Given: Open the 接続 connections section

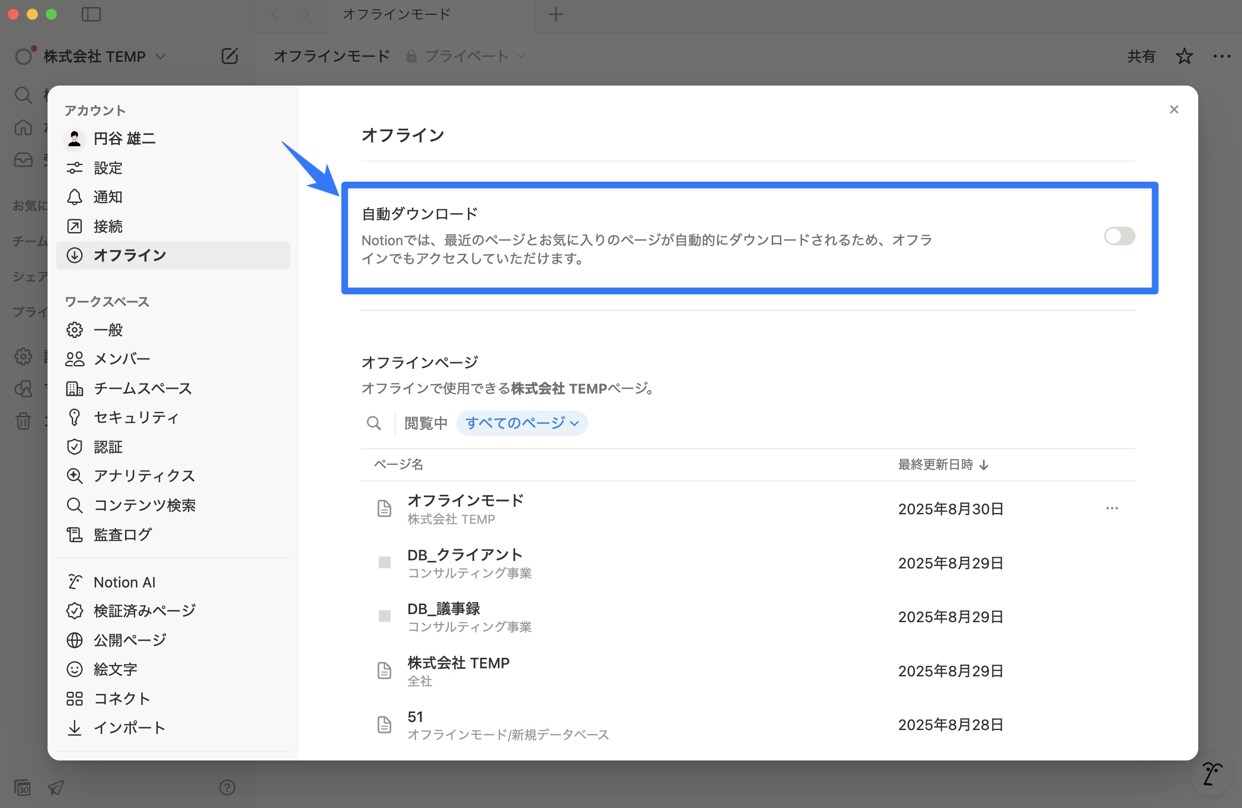Looking at the screenshot, I should [x=173, y=226].
